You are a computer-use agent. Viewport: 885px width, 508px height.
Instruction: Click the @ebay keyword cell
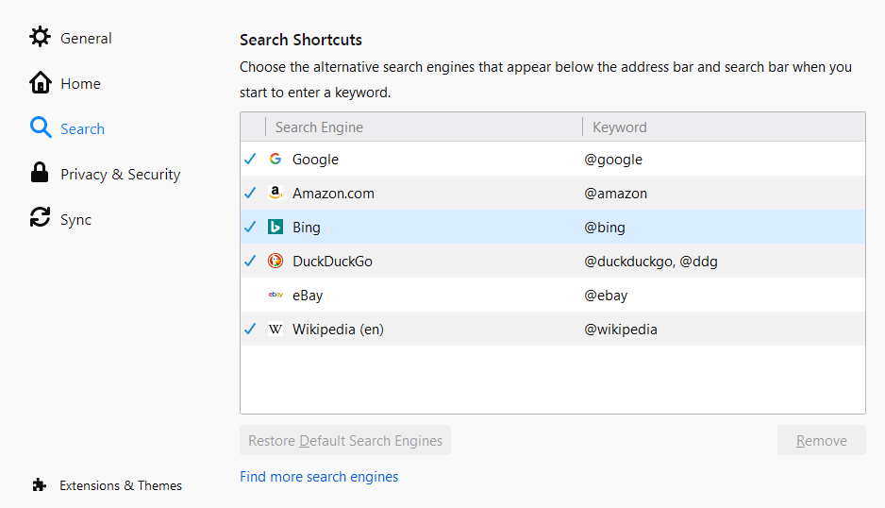[x=606, y=295]
